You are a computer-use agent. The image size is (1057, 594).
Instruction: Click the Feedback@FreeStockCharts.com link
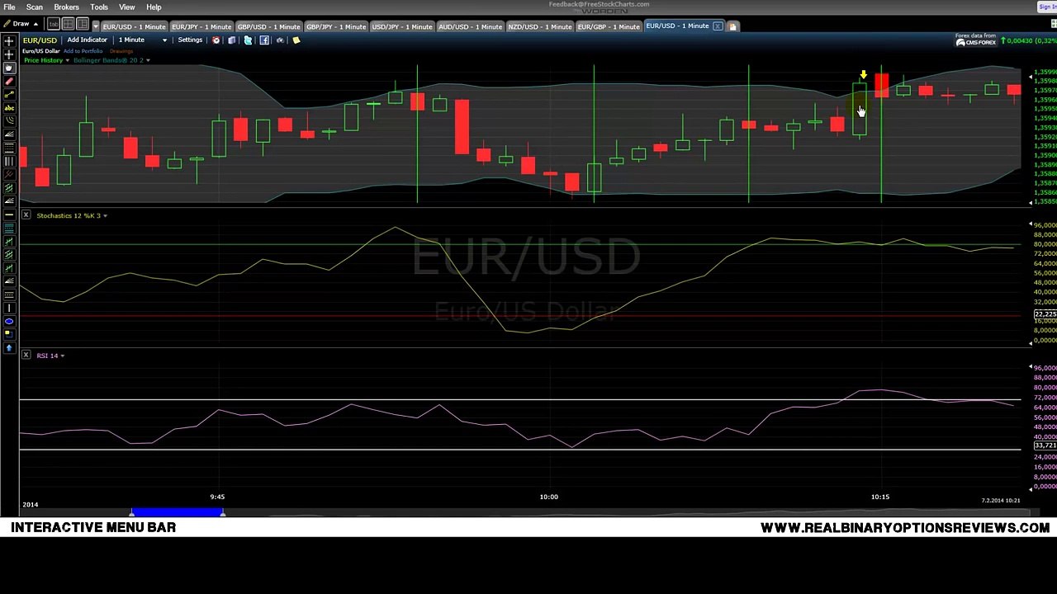tap(599, 4)
